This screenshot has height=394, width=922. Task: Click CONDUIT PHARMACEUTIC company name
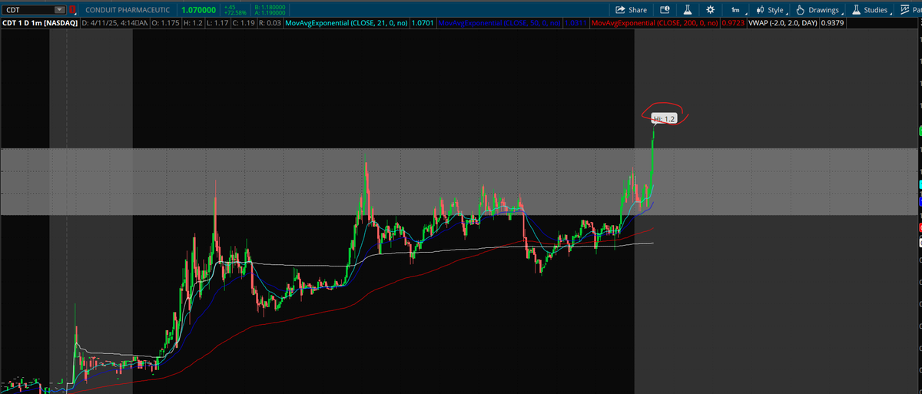pyautogui.click(x=129, y=10)
